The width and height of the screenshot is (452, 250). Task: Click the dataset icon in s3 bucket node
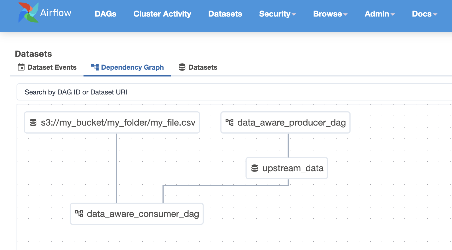pyautogui.click(x=33, y=122)
